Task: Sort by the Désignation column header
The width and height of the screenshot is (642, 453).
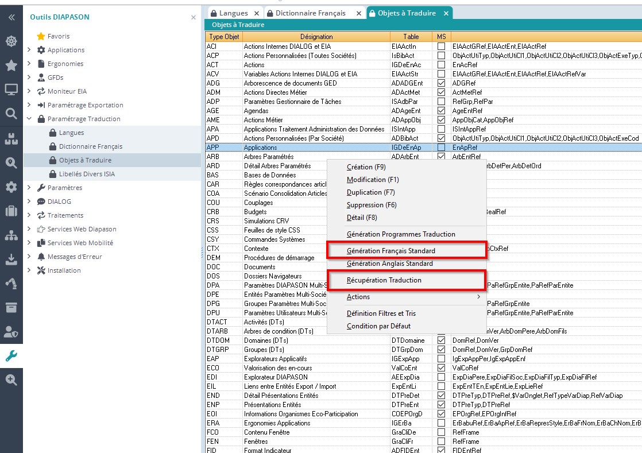Action: coord(316,37)
